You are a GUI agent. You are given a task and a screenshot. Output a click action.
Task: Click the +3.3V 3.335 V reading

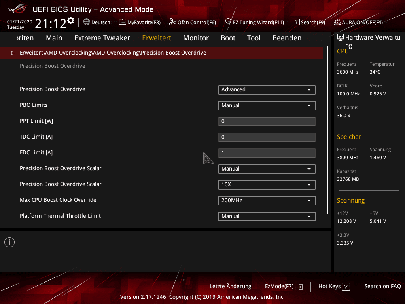345,243
